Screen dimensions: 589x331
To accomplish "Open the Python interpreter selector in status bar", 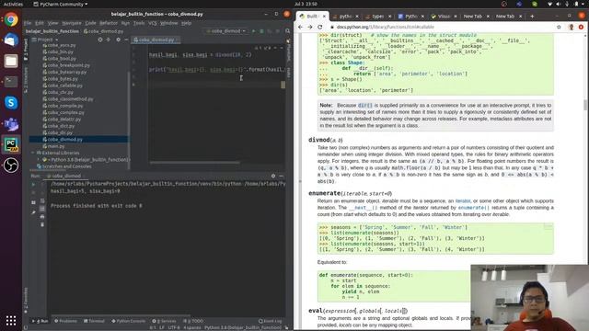I will (243, 327).
